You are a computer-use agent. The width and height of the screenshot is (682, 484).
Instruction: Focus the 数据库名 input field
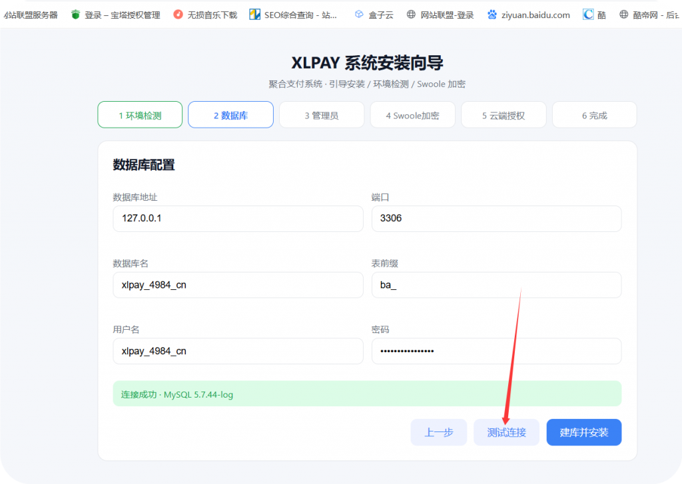click(x=238, y=285)
